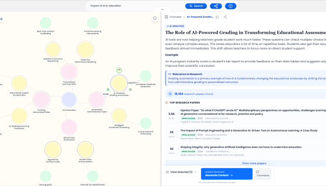Click authors 'Yogesh K. Dwivedi, Nir Kshetri' line

tap(207, 122)
